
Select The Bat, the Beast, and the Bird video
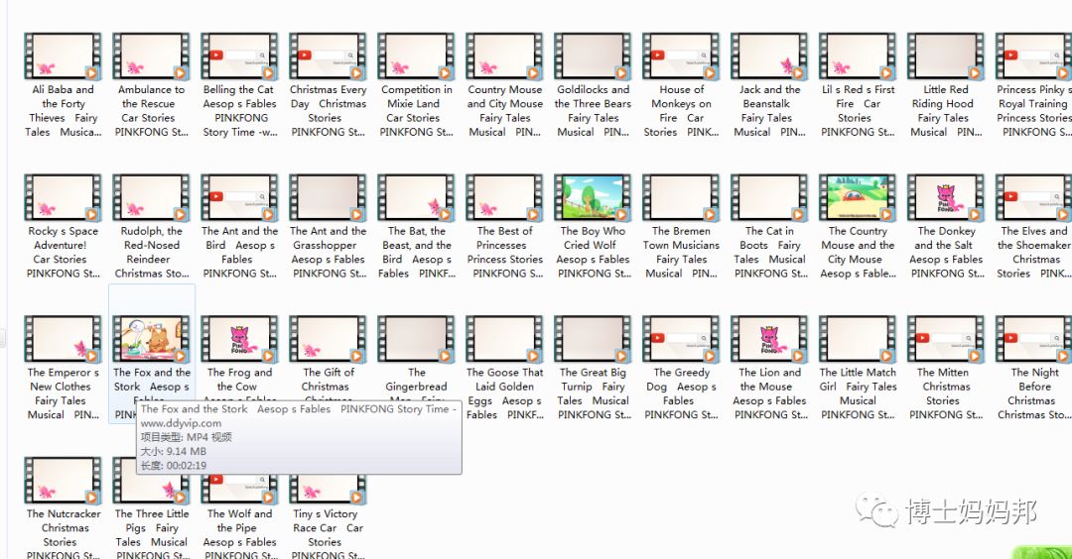pos(416,198)
